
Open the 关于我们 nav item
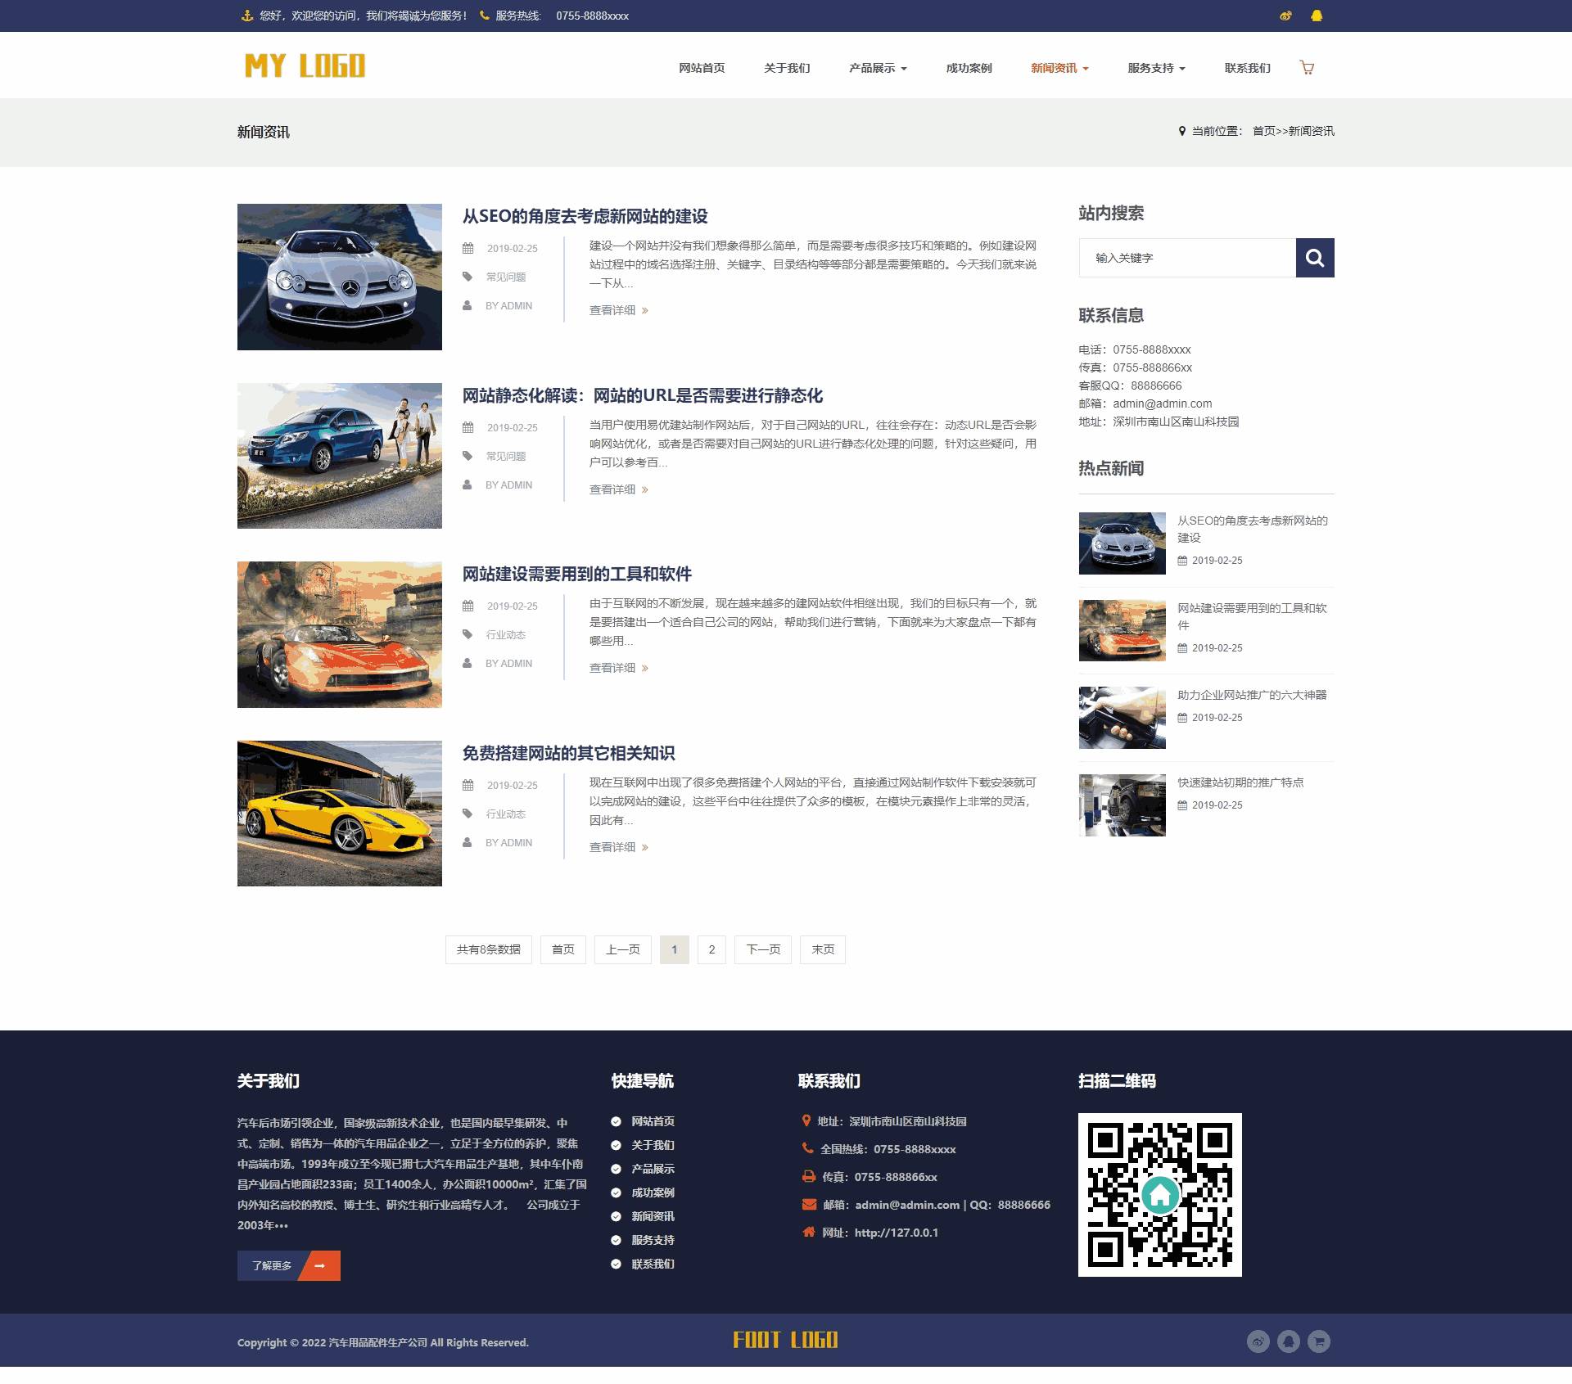787,68
